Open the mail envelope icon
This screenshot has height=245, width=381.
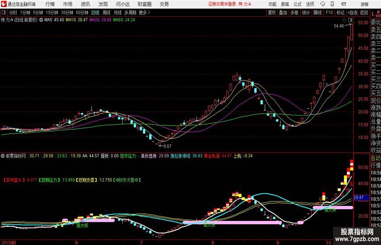[344, 4]
